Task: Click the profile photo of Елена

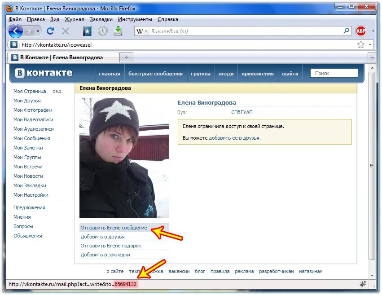Action: click(x=124, y=158)
